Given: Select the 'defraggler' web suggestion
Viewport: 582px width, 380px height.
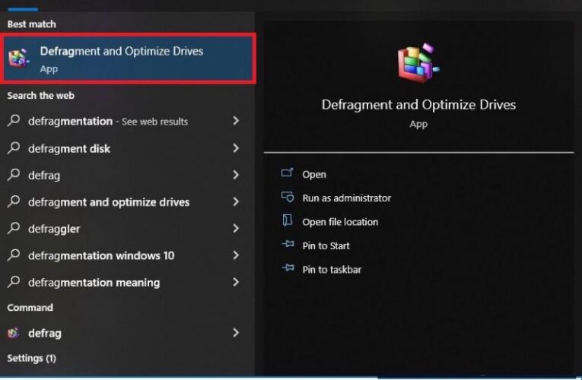Looking at the screenshot, I should coord(54,229).
